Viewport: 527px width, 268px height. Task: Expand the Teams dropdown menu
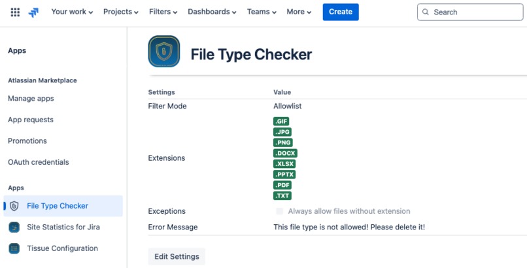[x=262, y=12]
